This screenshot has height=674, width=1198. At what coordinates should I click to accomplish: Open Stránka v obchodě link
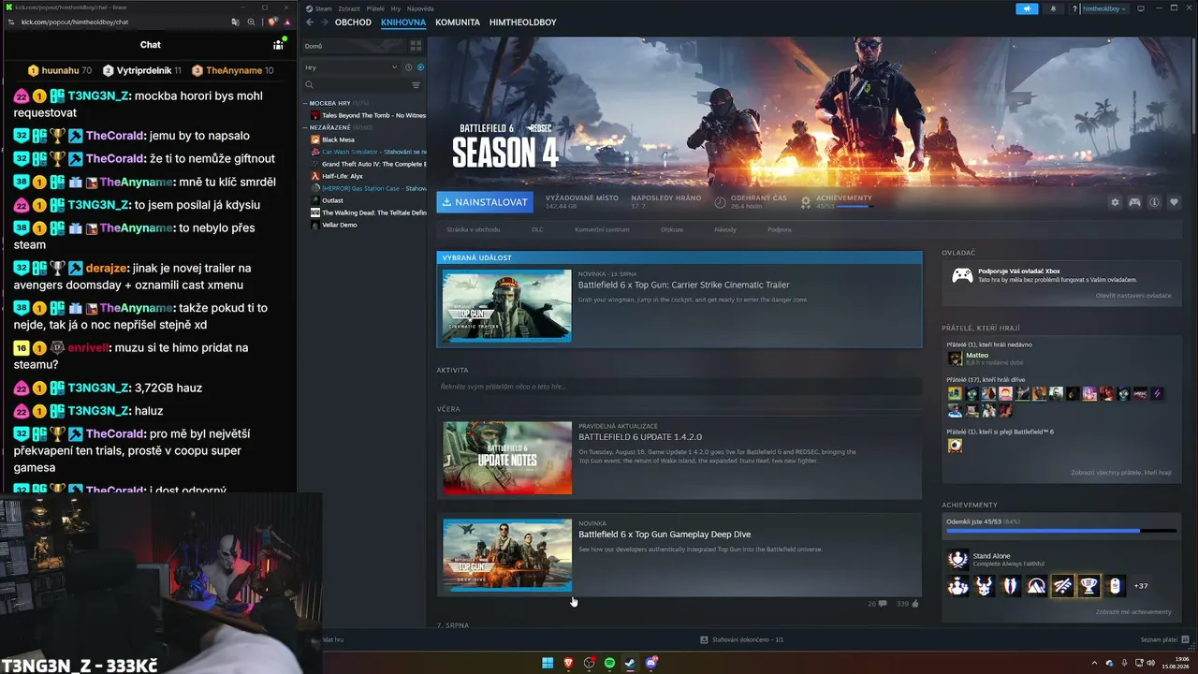tap(474, 229)
